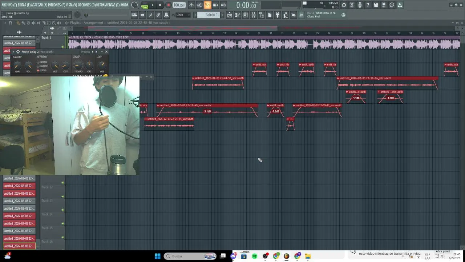Open help question mark icon

point(368,5)
